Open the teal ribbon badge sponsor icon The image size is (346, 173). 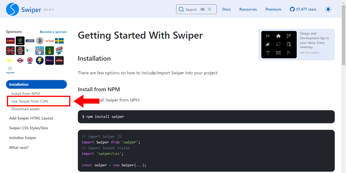[59, 51]
